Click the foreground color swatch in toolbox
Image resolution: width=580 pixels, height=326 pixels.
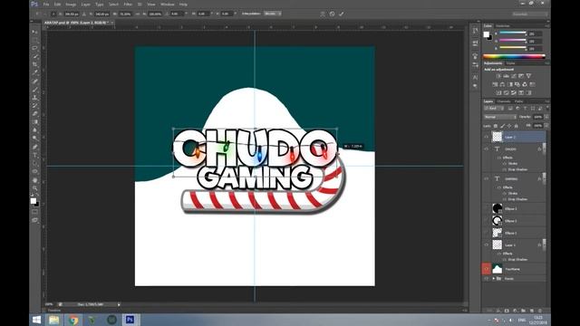[x=34, y=201]
